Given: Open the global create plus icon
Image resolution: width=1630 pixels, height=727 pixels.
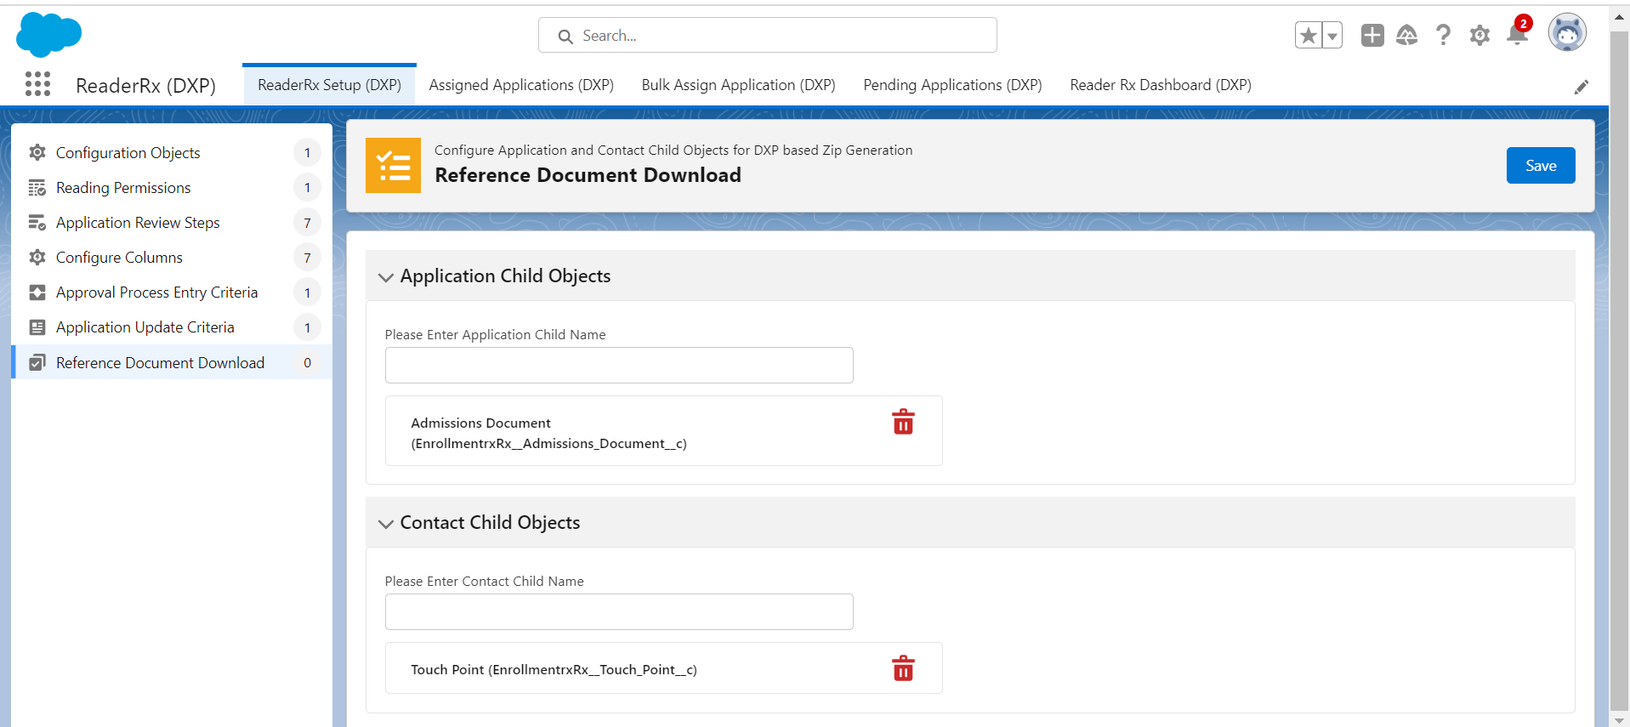Looking at the screenshot, I should point(1372,35).
